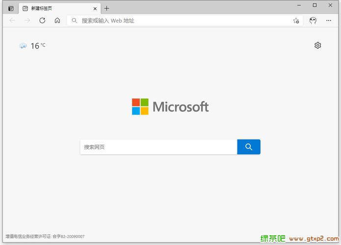Click the weather cloud icon
This screenshot has width=341, height=245.
[23, 46]
